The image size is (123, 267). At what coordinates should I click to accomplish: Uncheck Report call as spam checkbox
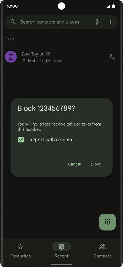[x=21, y=140]
